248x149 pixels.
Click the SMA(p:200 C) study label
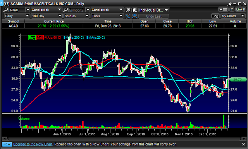point(74,38)
